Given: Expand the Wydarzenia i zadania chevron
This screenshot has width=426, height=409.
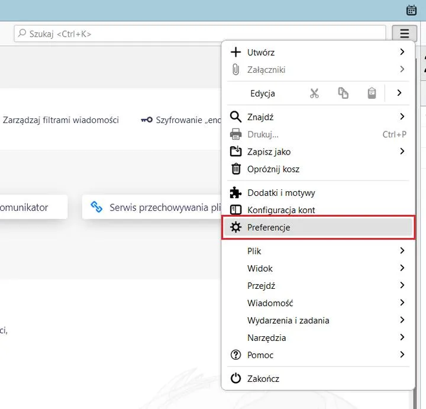Looking at the screenshot, I should [402, 320].
